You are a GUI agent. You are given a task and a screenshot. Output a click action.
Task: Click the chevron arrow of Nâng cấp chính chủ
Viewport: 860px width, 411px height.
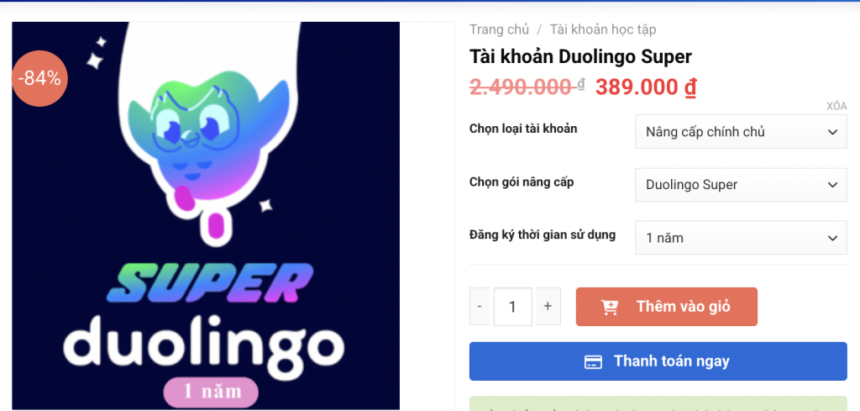[832, 132]
